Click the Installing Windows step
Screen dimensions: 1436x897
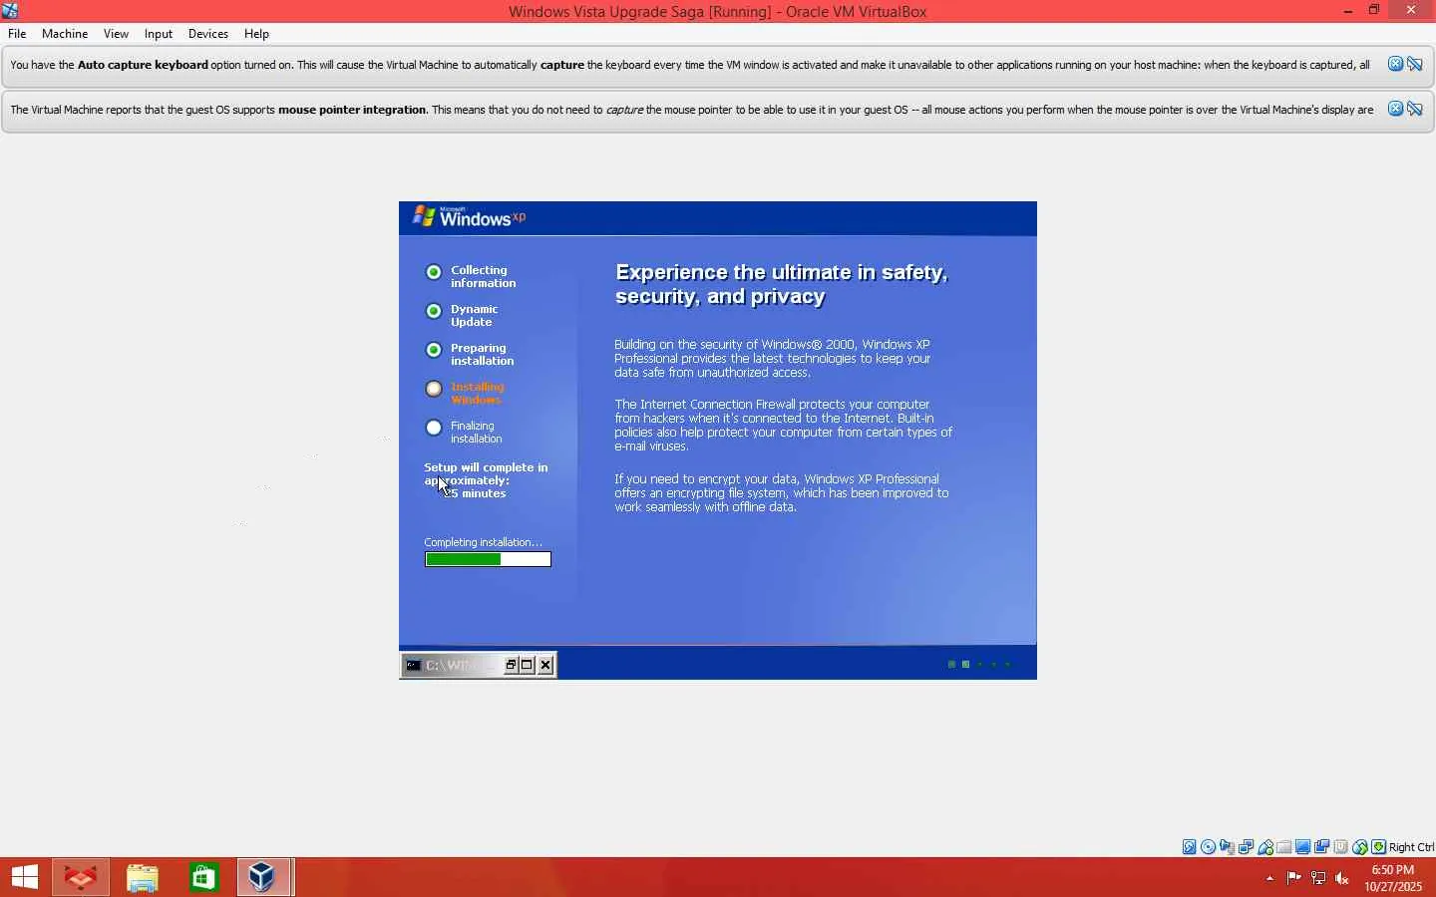tap(465, 393)
